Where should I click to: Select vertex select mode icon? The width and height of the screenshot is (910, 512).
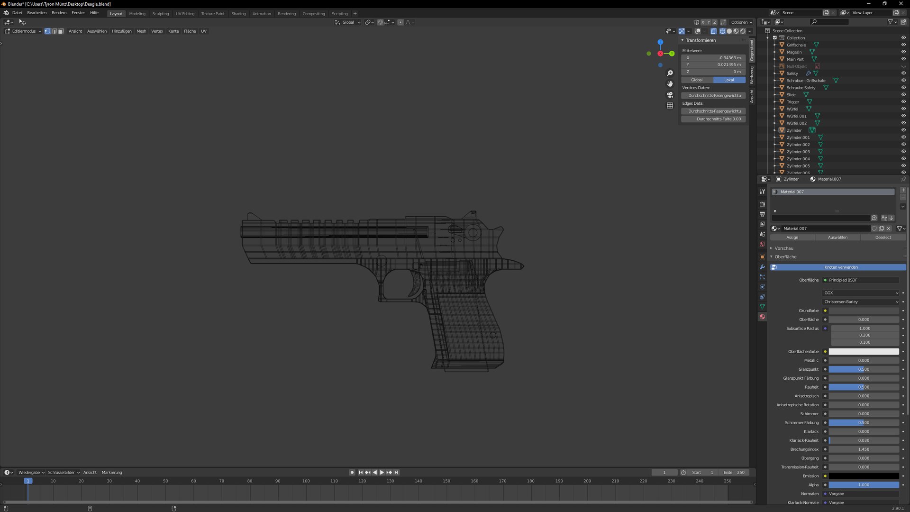(x=47, y=31)
